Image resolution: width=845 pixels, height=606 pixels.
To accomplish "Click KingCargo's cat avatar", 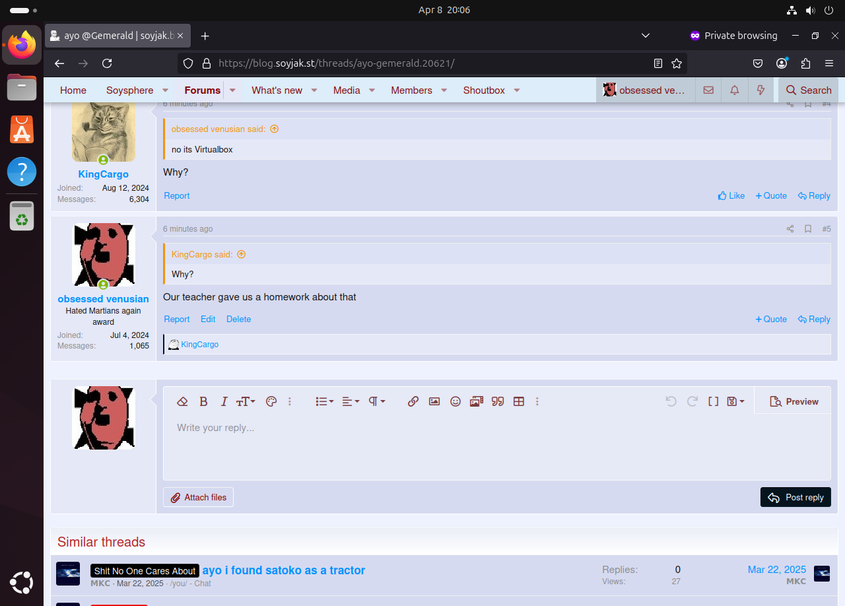I will point(104,132).
